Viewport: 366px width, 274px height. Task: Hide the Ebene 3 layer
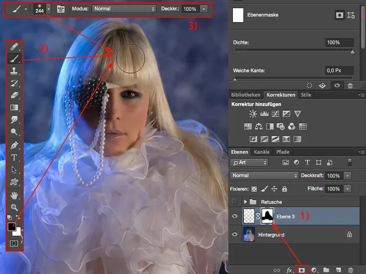pos(235,216)
